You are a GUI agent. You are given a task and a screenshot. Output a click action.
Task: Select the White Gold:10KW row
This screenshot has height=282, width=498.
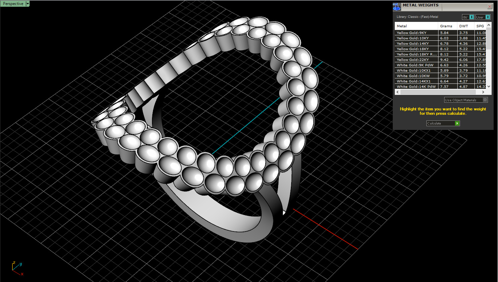(440, 76)
